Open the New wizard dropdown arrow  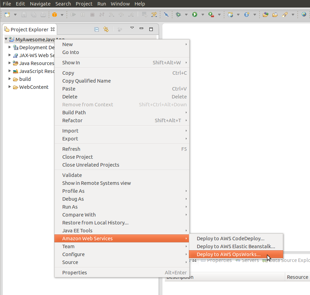click(15, 15)
